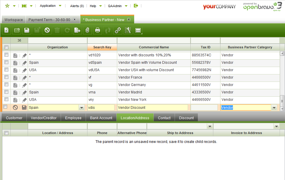
Task: Open the Business Partner Category dropdown arrow
Action: coord(274,108)
